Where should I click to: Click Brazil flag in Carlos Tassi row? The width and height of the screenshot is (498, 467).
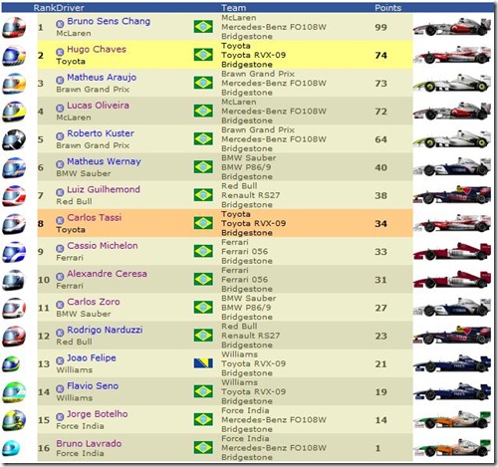tap(203, 223)
